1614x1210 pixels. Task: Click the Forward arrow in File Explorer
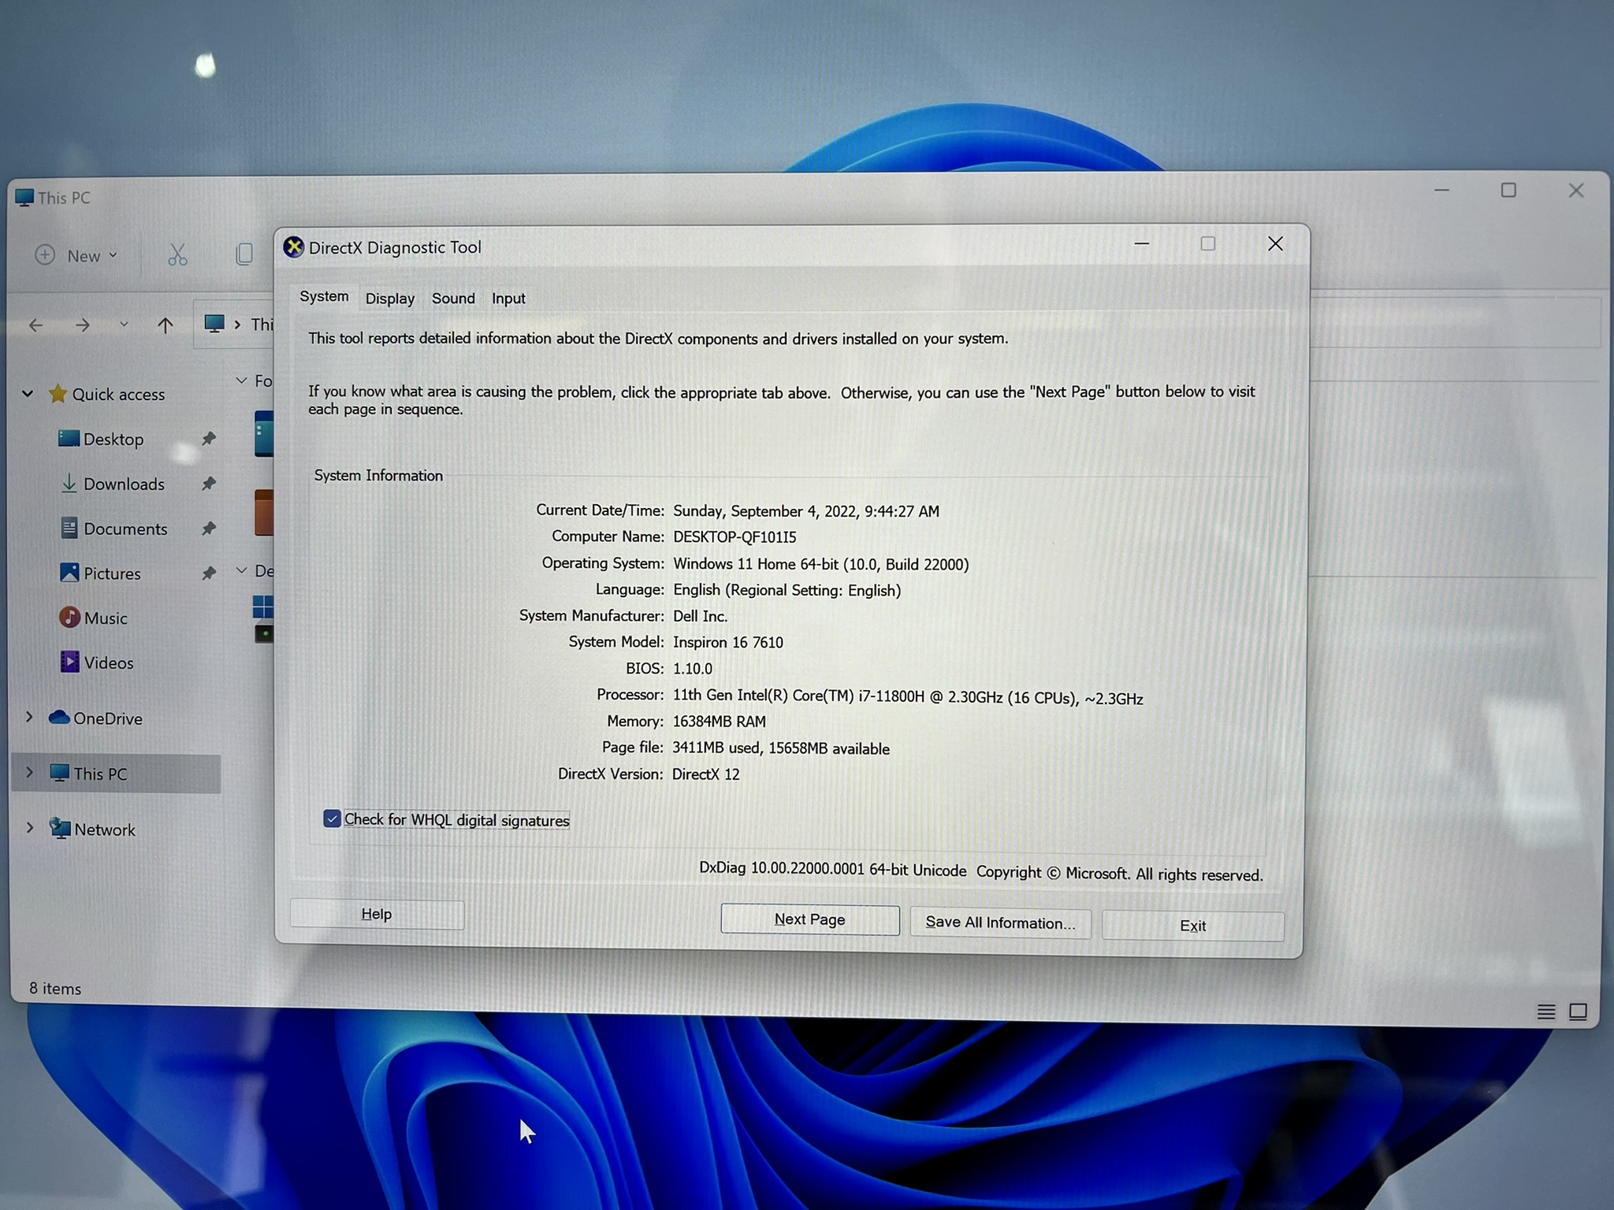[83, 325]
